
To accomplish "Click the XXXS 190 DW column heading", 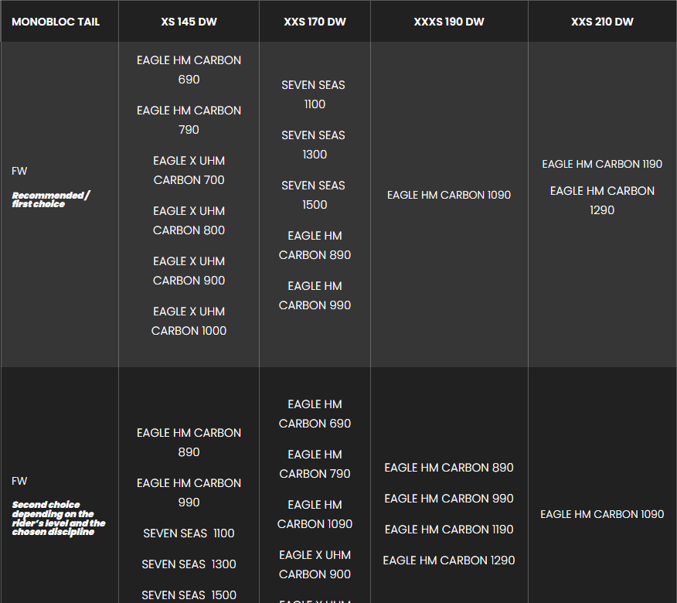I will (x=449, y=22).
